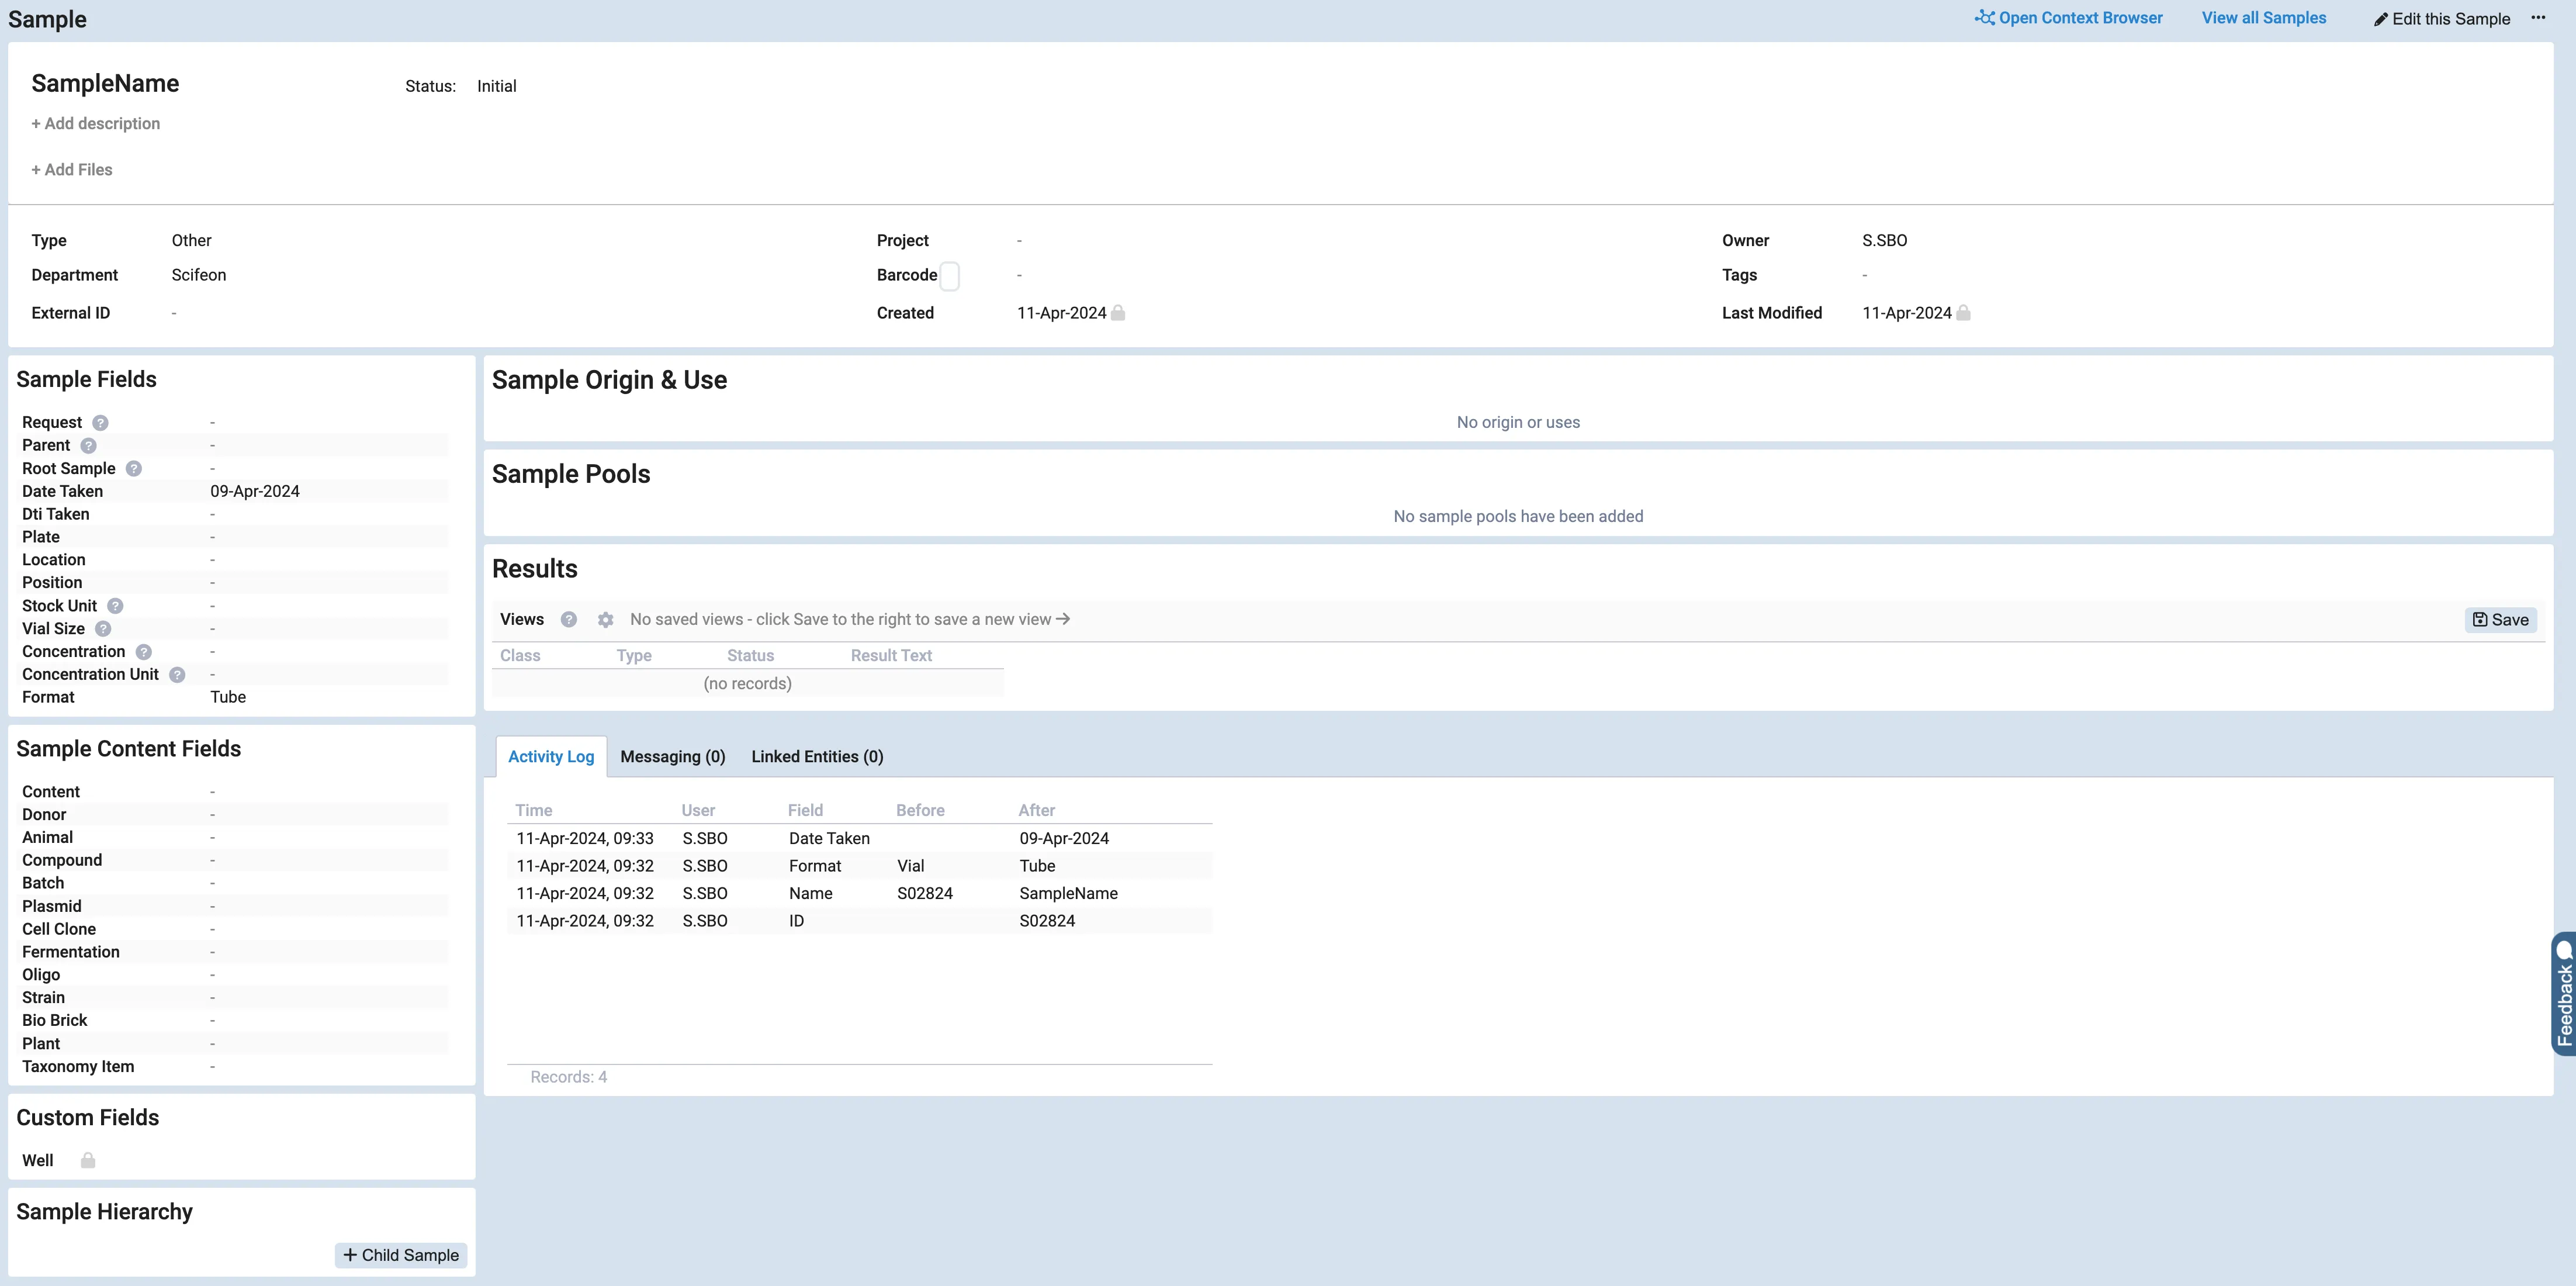Toggle the lock on the Created date

click(x=1118, y=313)
